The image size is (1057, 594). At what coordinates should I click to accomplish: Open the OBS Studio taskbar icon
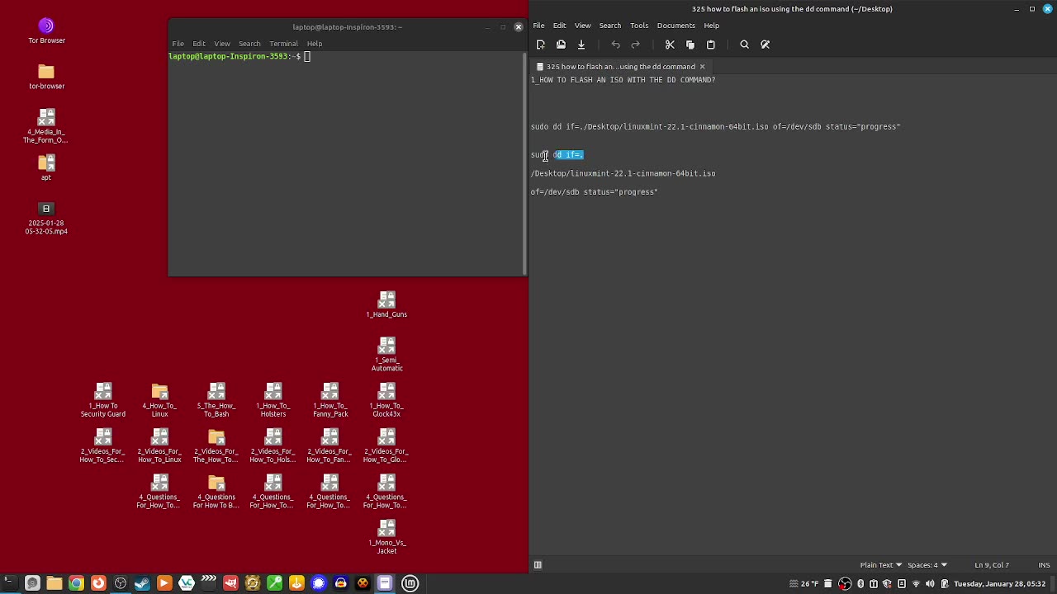[120, 583]
